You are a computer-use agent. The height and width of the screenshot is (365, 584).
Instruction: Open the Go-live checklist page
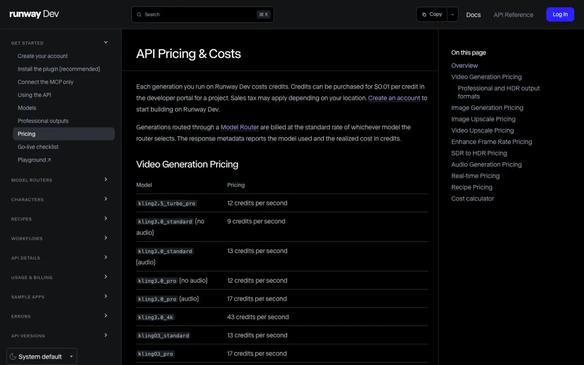pyautogui.click(x=38, y=147)
